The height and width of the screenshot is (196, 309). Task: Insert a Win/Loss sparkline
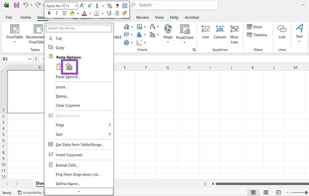(234, 34)
